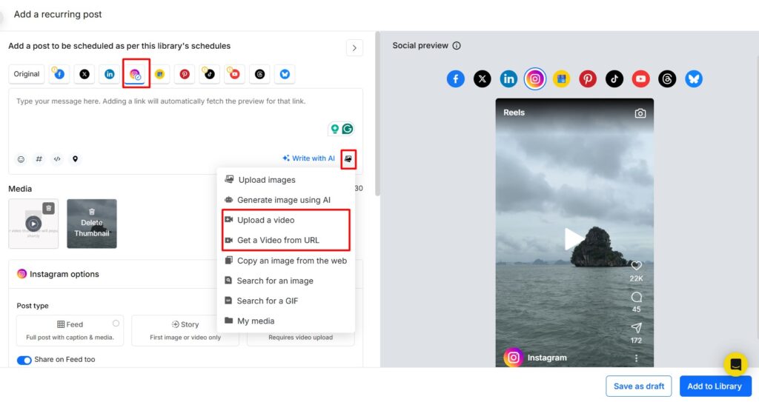Screen dimensions: 759x402
Task: Show Pinterest in Social preview
Action: pos(588,78)
